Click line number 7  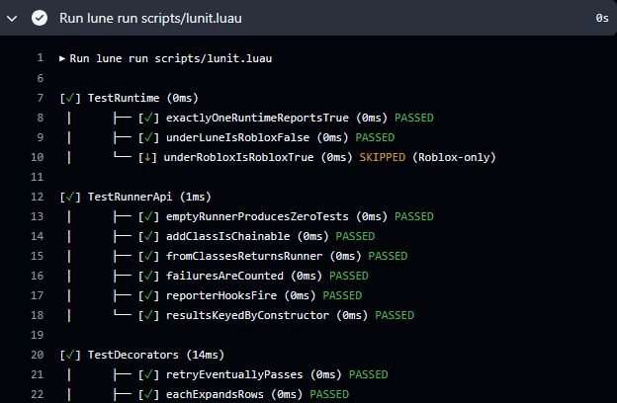[x=41, y=98]
